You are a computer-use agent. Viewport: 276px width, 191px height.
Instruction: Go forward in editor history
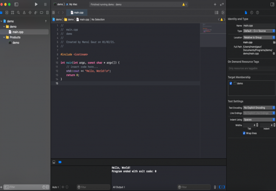pos(63,12)
